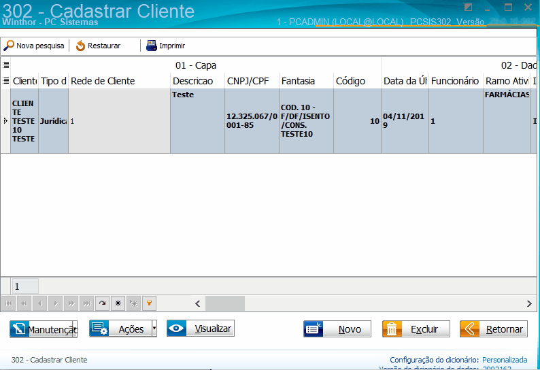Click the record count footer cell showing 1
Viewport: 540px width, 370px height.
25,286
